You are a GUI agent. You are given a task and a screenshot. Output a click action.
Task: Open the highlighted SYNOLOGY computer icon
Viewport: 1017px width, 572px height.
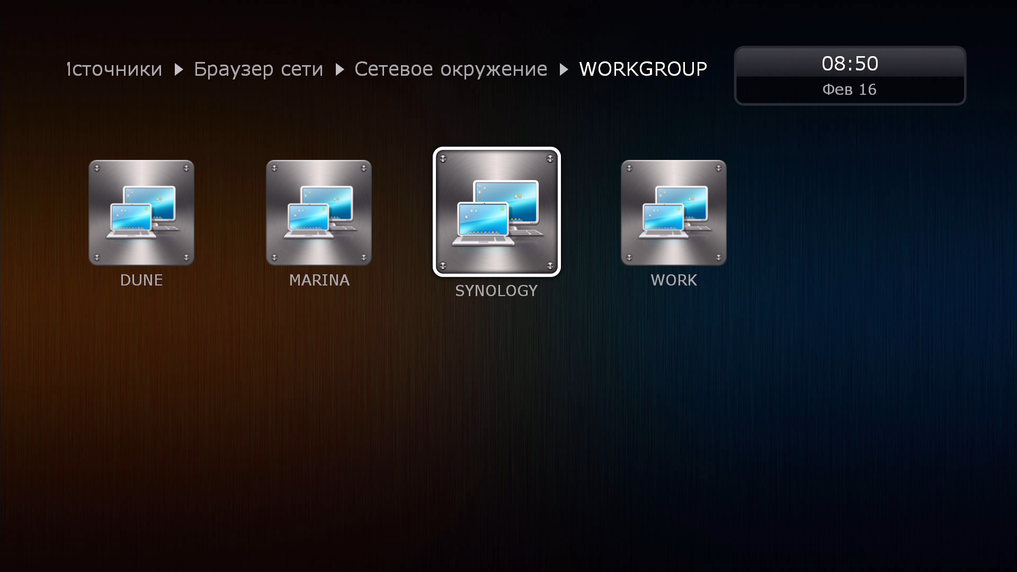point(496,212)
